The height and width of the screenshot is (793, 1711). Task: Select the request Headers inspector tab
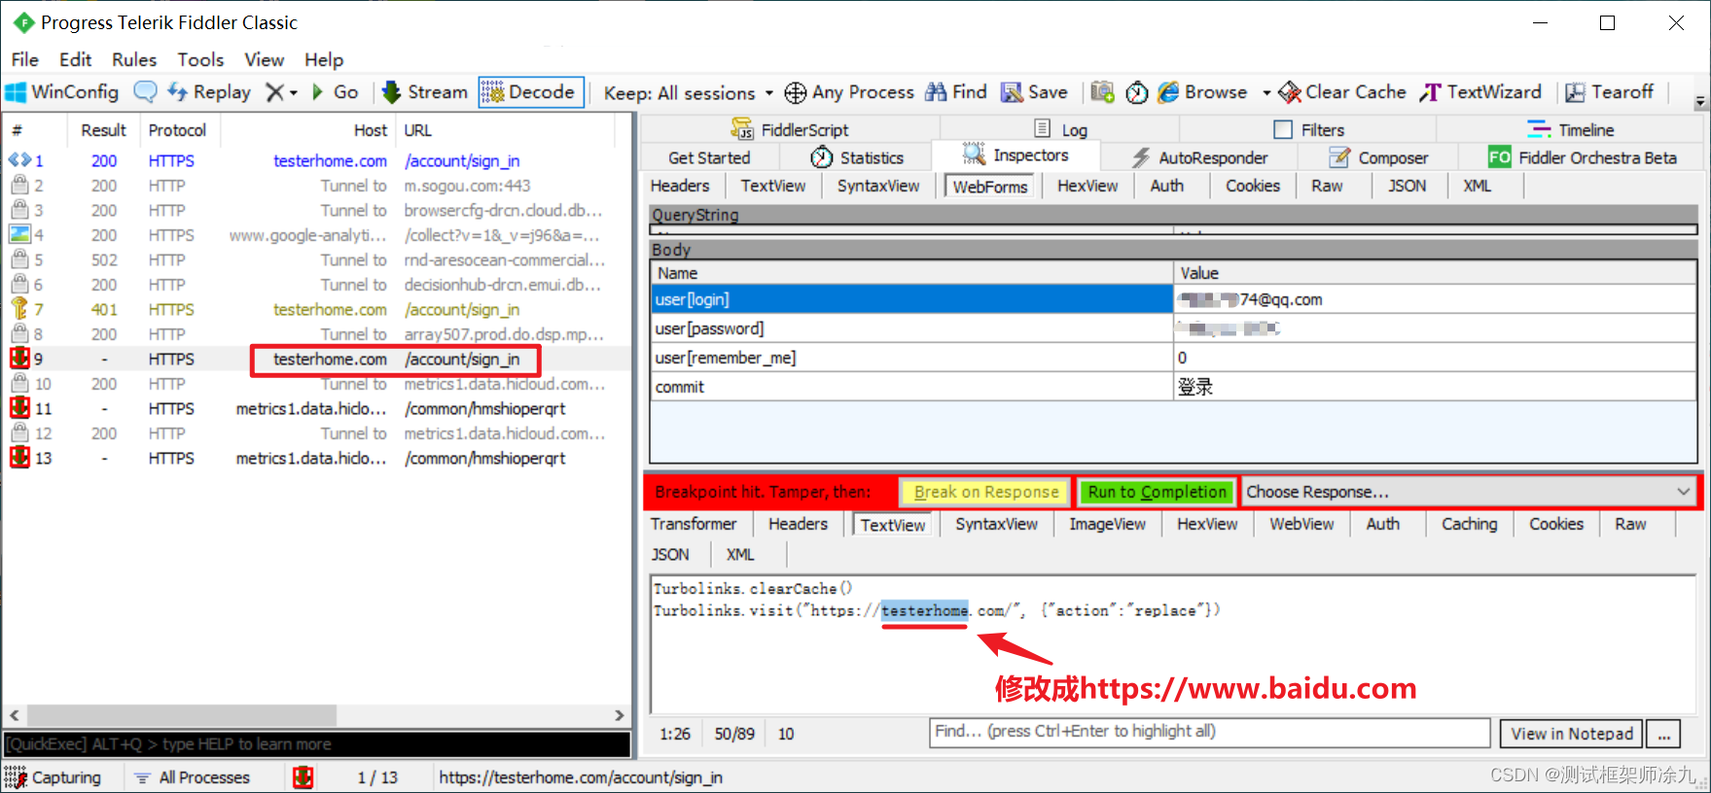(x=680, y=186)
